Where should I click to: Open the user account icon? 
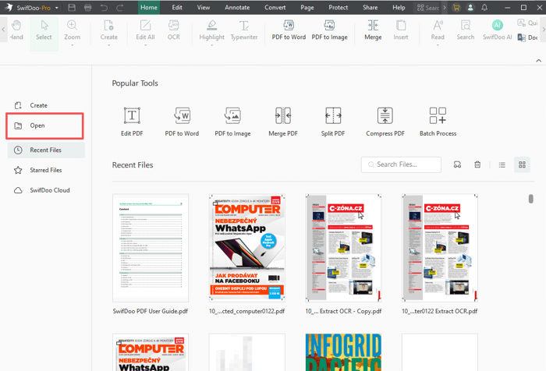click(470, 7)
